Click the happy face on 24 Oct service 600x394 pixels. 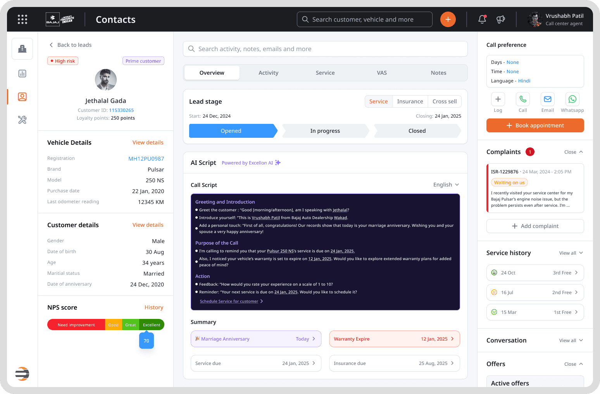[x=494, y=272]
